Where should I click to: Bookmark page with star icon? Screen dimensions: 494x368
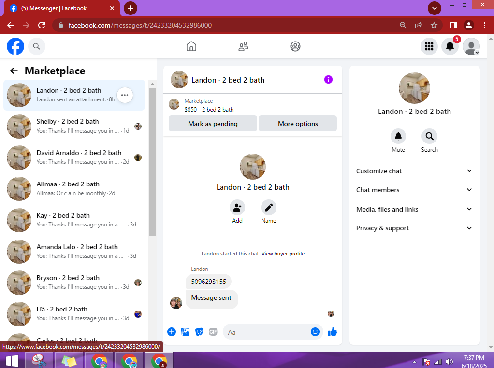click(434, 25)
